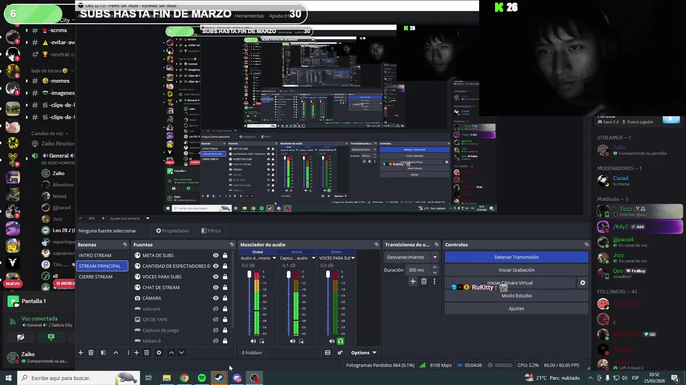686x385 pixels.
Task: Add a new source in Fuentes panel
Action: 137,352
